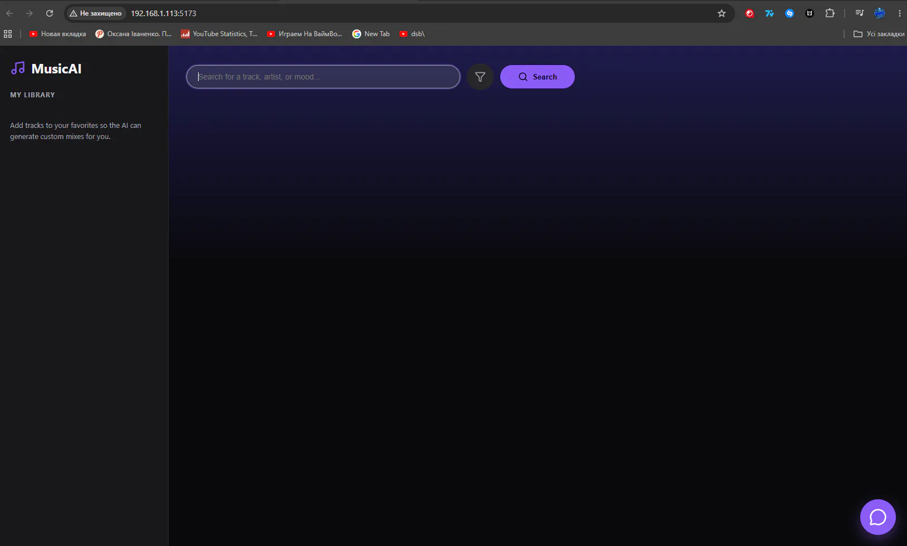Reload the page with refresh icon

click(50, 13)
